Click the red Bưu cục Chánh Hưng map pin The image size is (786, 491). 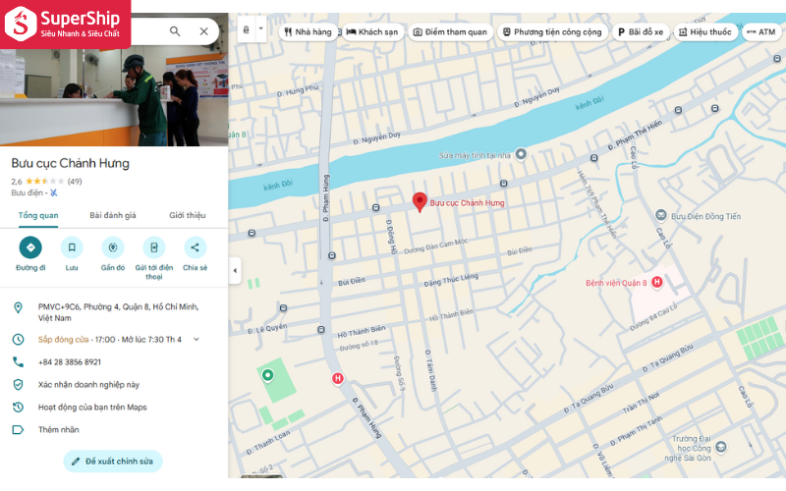pos(420,202)
